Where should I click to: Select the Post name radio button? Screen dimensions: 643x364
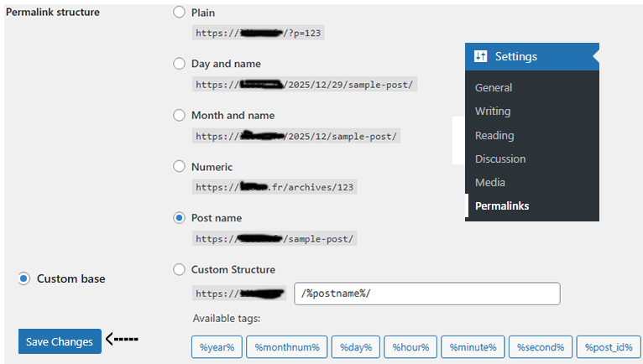179,218
